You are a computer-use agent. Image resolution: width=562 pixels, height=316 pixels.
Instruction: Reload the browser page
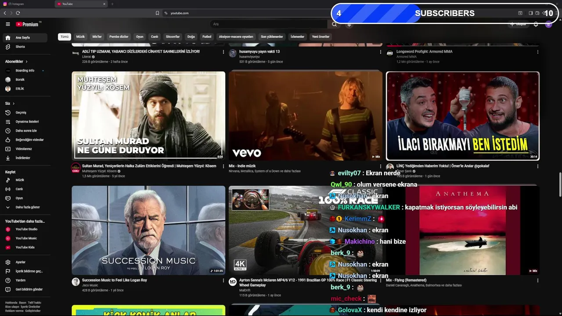click(x=18, y=13)
